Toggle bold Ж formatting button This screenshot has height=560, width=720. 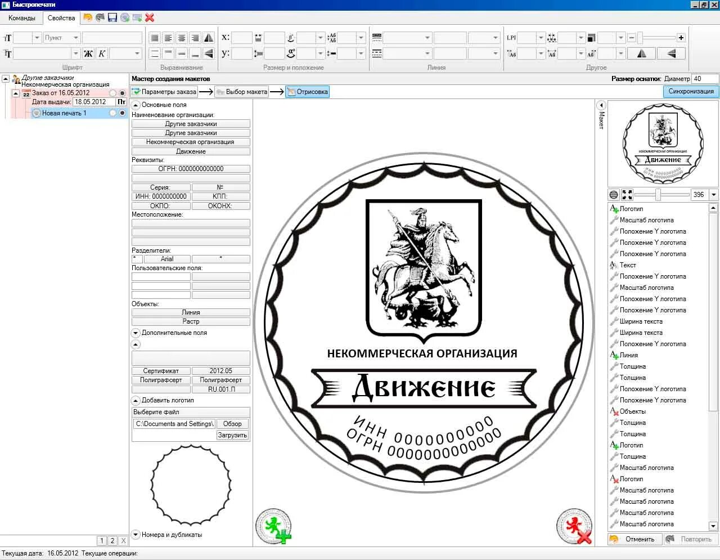pyautogui.click(x=88, y=53)
